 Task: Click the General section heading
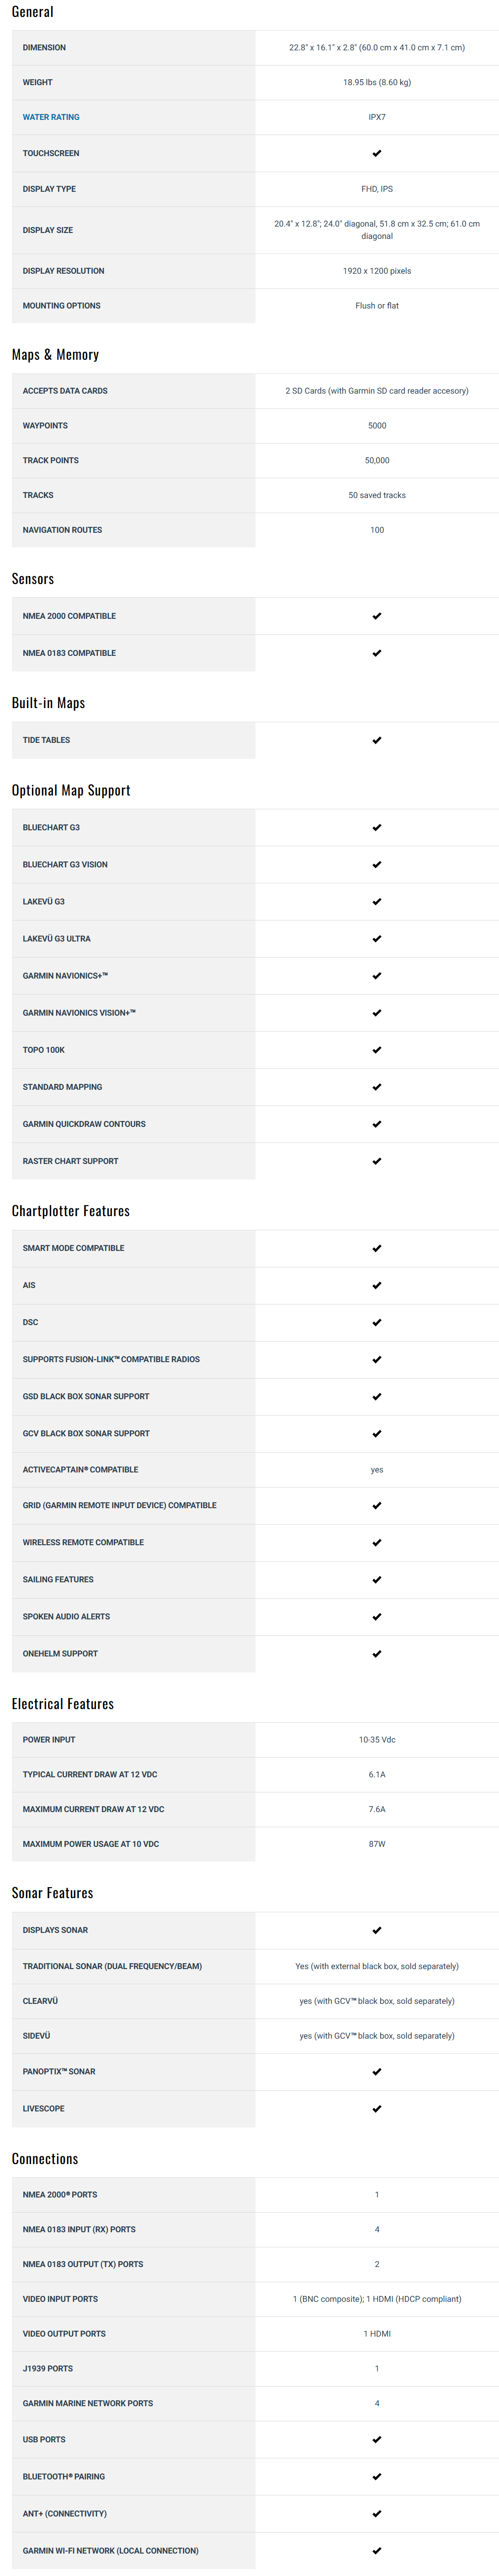(33, 12)
